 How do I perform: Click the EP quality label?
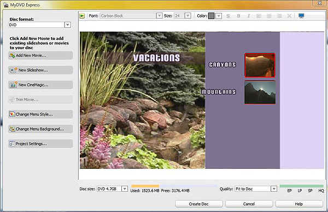290,191
